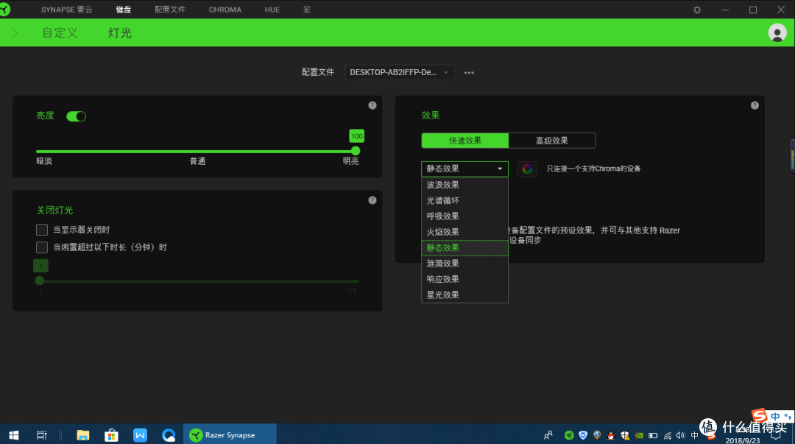Click the Chroma color wheel icon
The image size is (795, 444).
tap(527, 169)
